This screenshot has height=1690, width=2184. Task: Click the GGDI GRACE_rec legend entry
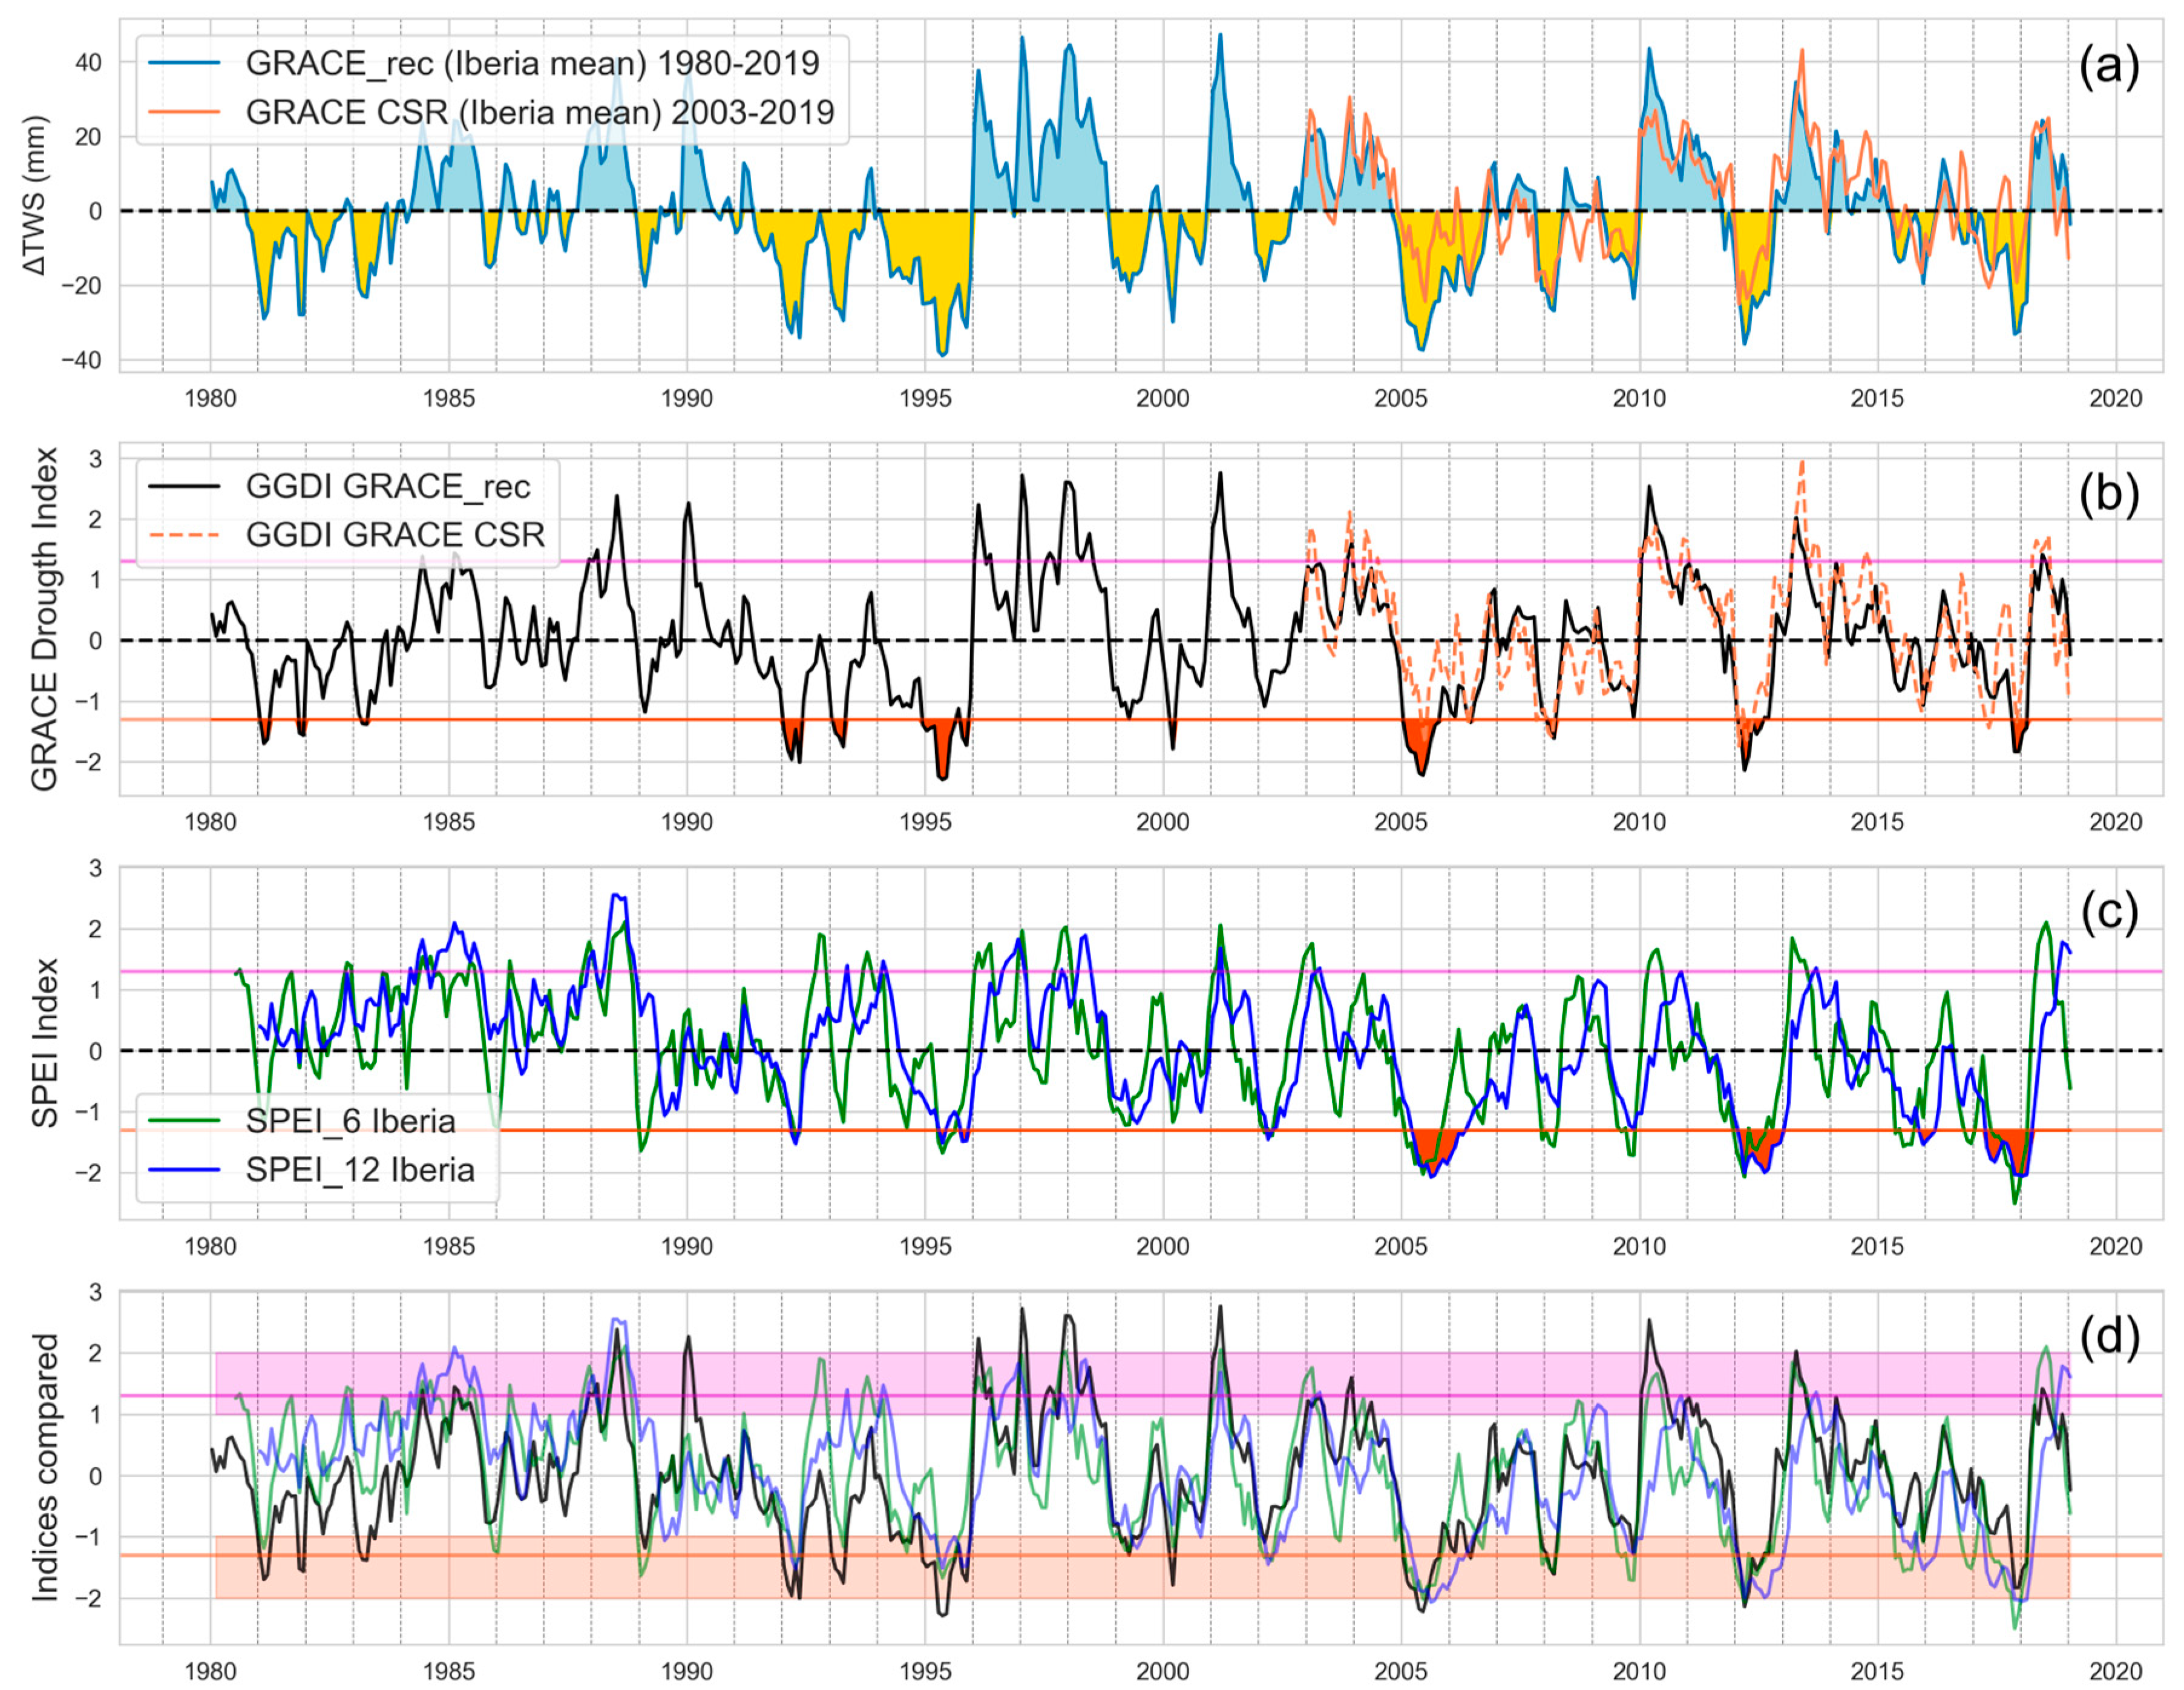point(388,487)
